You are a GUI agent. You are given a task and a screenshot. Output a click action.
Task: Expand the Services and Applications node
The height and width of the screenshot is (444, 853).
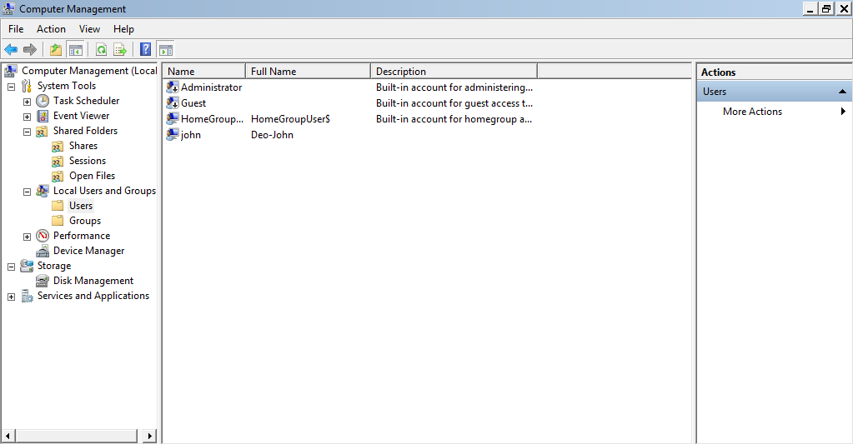[x=11, y=297]
